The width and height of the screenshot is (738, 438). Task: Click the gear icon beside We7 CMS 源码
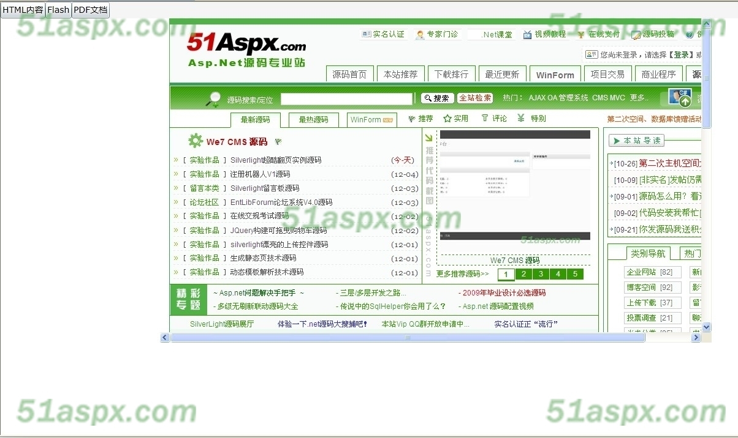coord(196,141)
